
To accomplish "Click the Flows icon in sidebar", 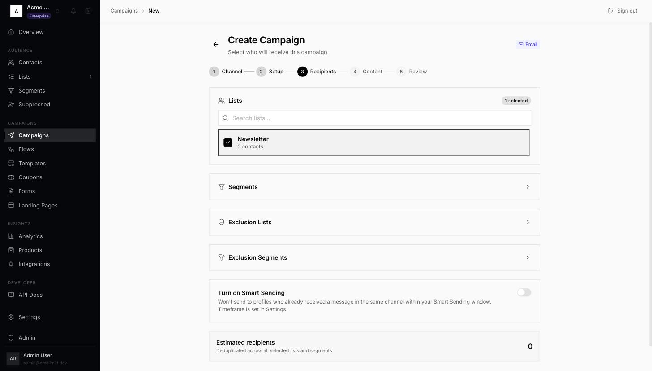I will pyautogui.click(x=11, y=149).
